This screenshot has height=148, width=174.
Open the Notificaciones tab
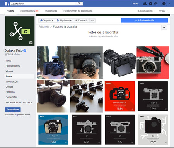27,11
